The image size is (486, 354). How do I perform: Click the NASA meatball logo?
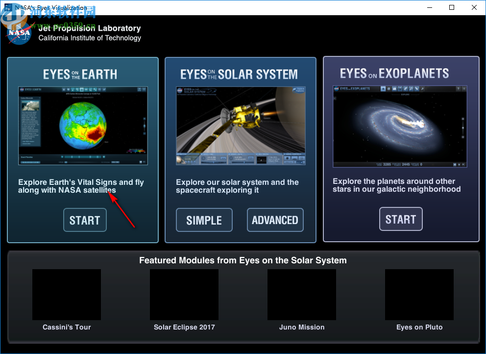(18, 32)
